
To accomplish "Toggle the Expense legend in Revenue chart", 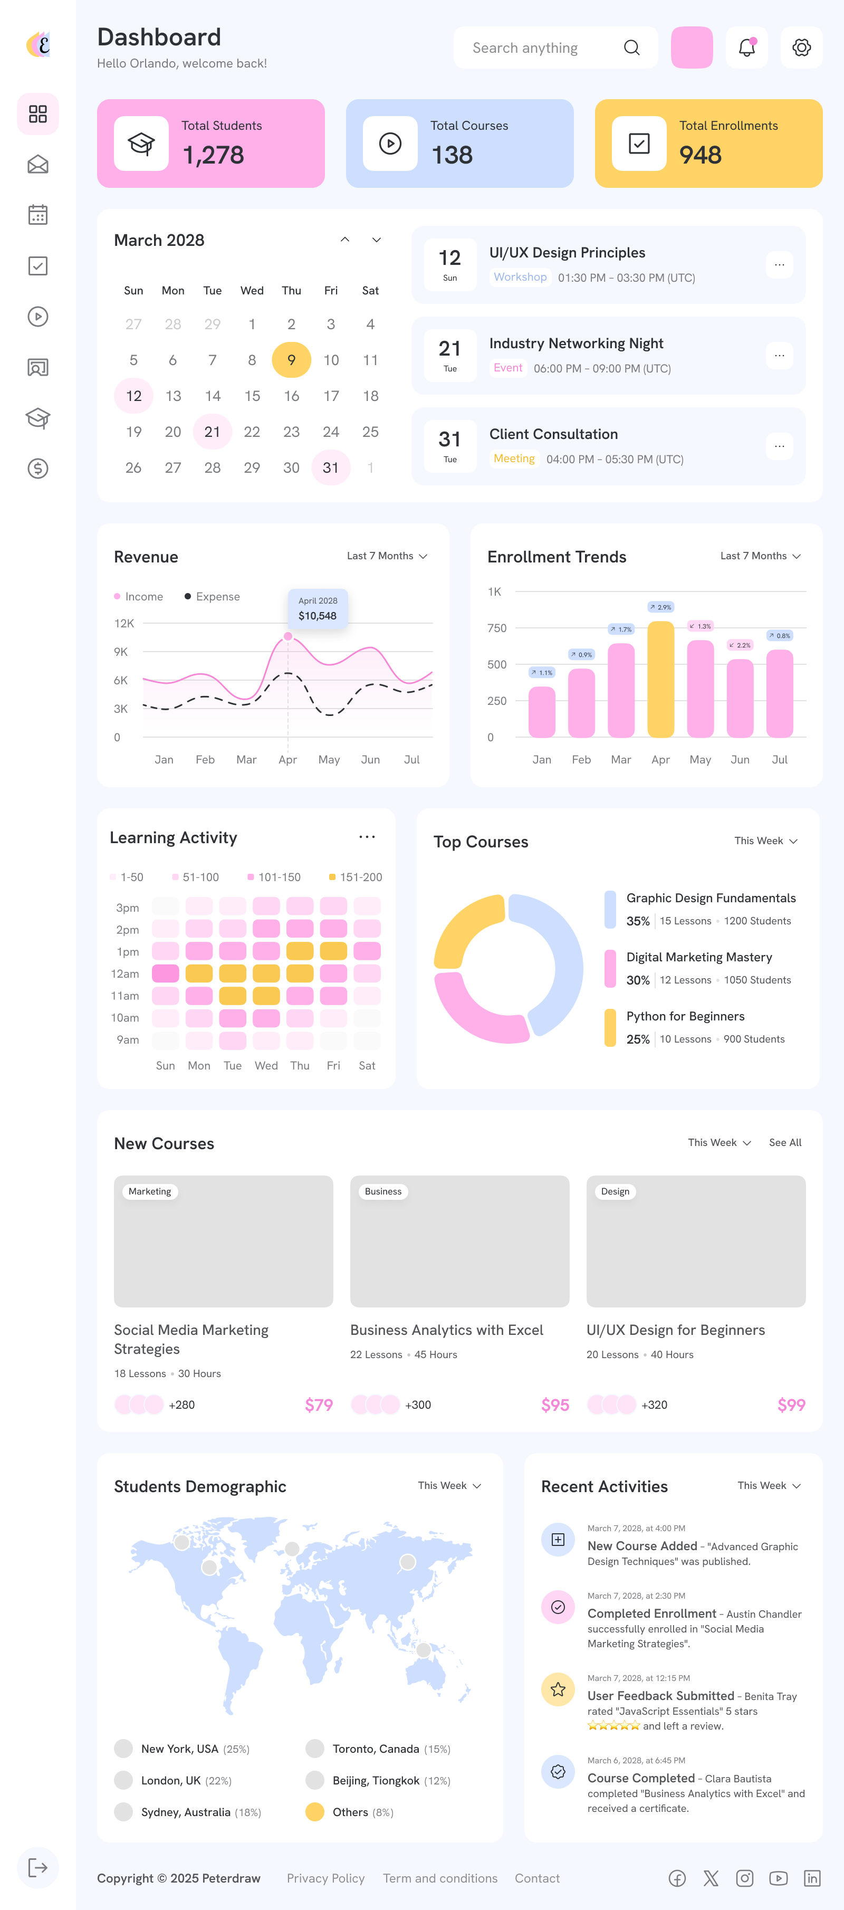I will click(212, 597).
